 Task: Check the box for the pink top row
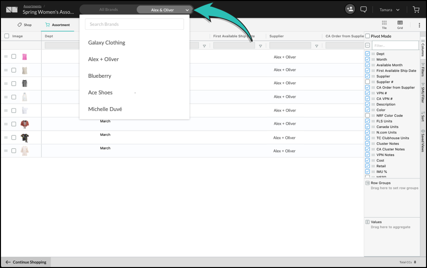[14, 56]
